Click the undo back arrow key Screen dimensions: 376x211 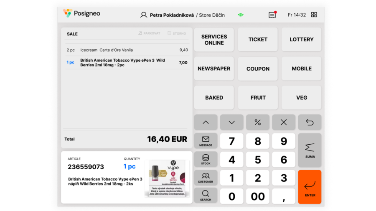[x=310, y=122]
